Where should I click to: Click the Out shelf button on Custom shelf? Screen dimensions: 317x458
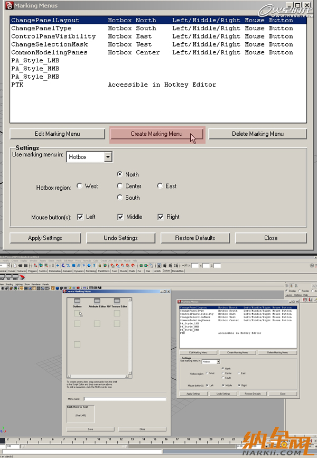coord(2,277)
